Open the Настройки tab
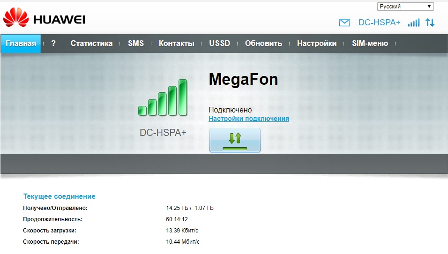The height and width of the screenshot is (254, 448). (317, 44)
